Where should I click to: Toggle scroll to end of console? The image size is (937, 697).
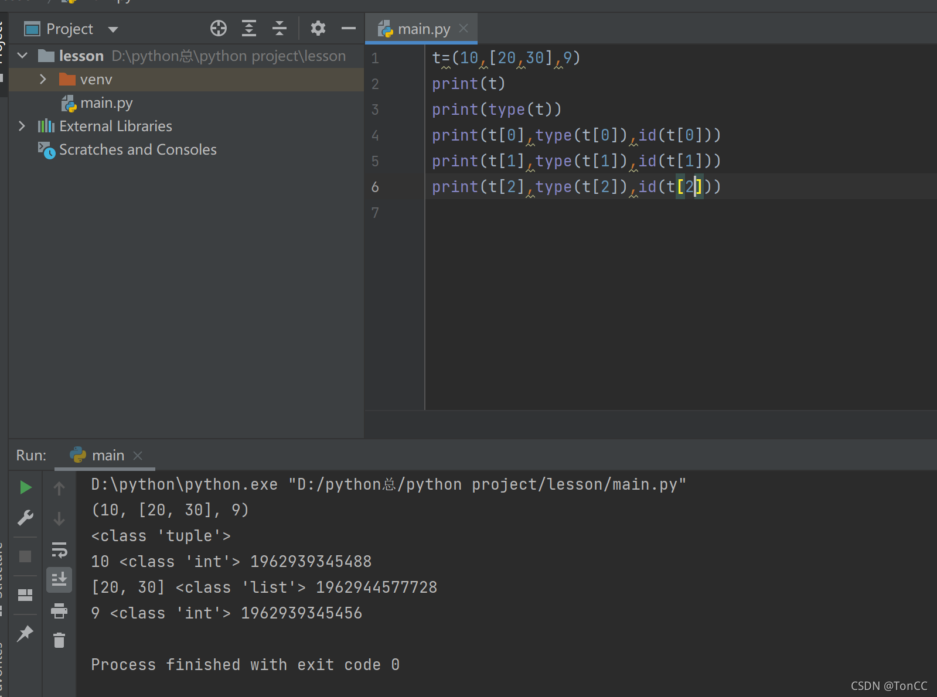(59, 580)
